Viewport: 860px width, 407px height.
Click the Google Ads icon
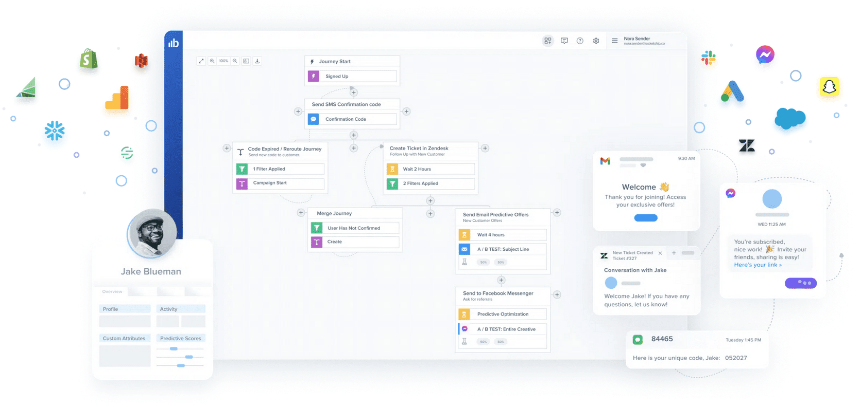click(x=732, y=91)
